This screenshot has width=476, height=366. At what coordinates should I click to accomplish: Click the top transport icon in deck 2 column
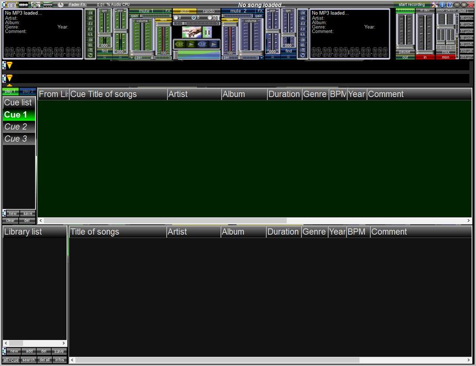tap(303, 13)
